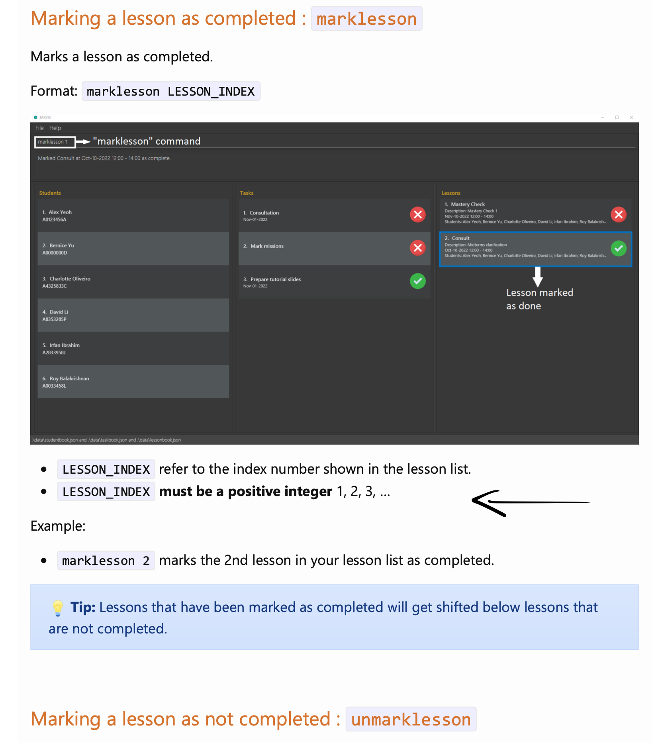Click the marklesson code in the heading
Screen dimensions: 668x743
tap(366, 19)
